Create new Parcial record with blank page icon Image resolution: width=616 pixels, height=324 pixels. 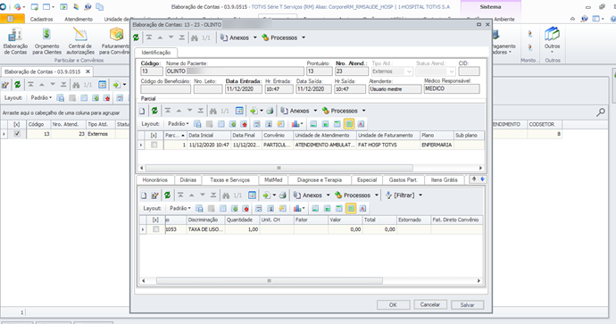[142, 111]
